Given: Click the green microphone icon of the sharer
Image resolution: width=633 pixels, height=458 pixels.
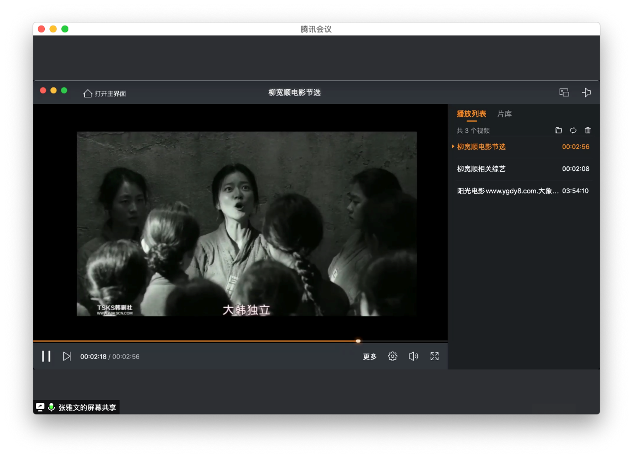Looking at the screenshot, I should (51, 408).
